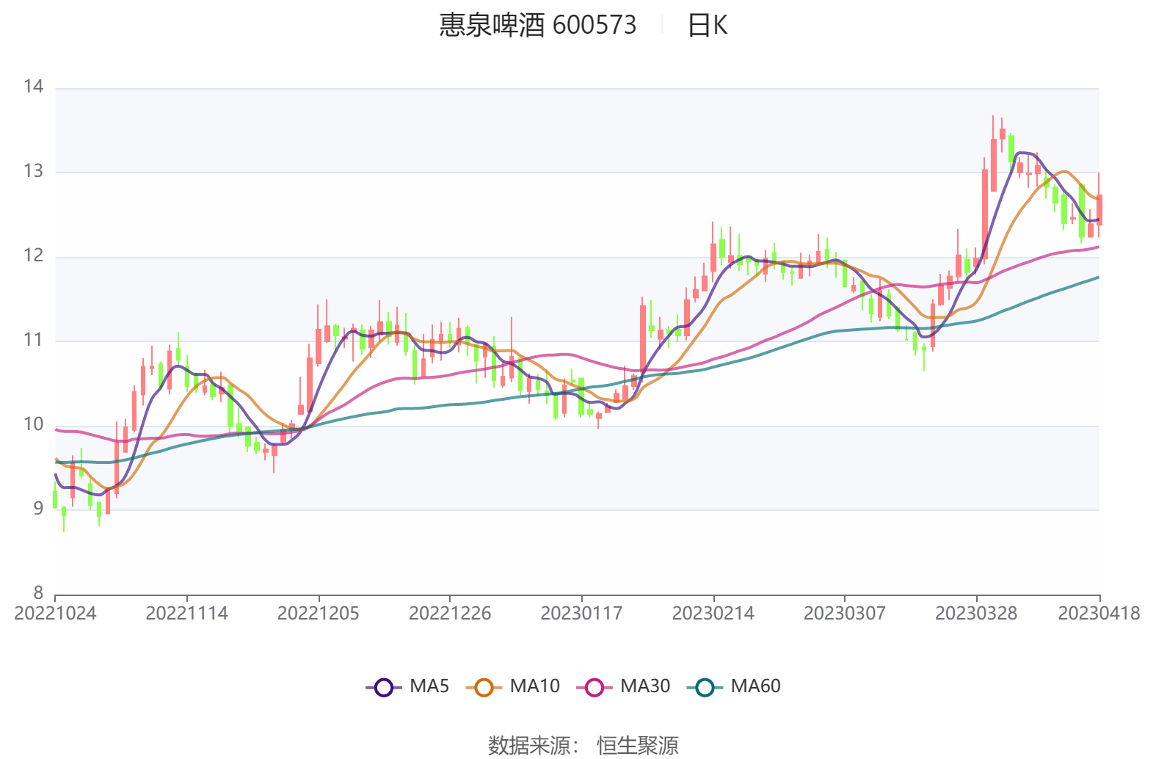Click the 数据来源 恒生聚源 source text
Screen dimensions: 1167x759
point(583,745)
